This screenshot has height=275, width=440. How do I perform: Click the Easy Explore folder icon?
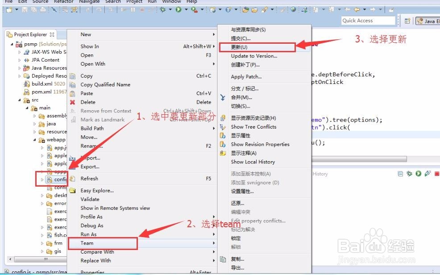[x=72, y=191]
